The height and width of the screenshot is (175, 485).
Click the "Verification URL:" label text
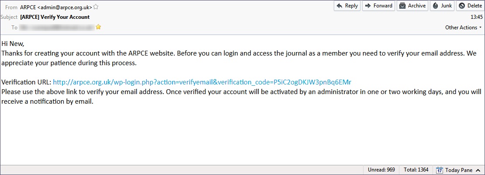26,82
